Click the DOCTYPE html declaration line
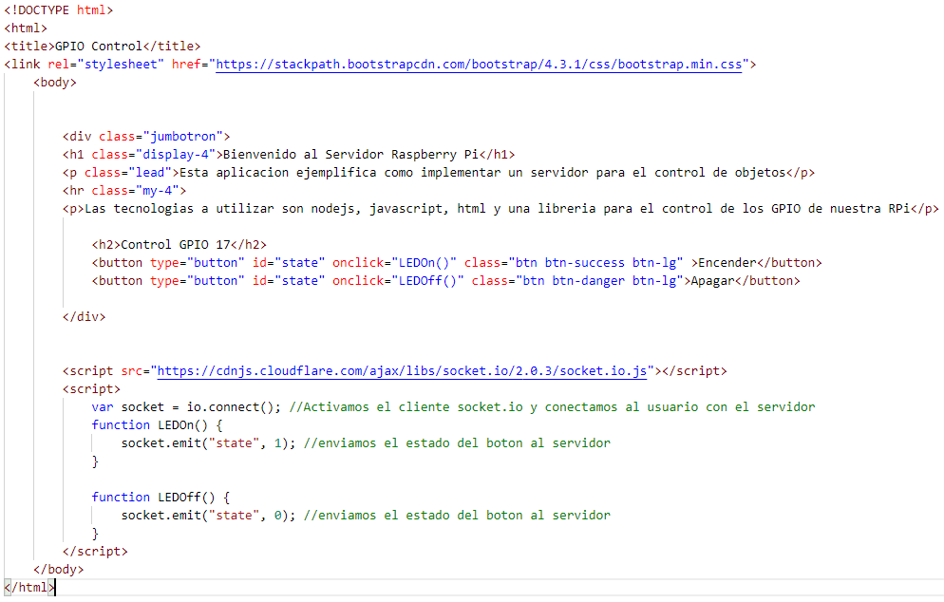Viewport: 944px width, 602px height. click(58, 10)
